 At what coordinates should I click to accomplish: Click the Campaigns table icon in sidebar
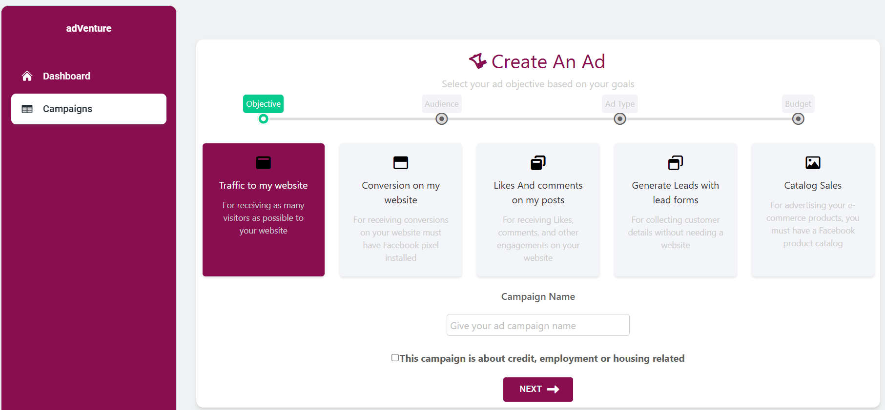click(x=27, y=109)
